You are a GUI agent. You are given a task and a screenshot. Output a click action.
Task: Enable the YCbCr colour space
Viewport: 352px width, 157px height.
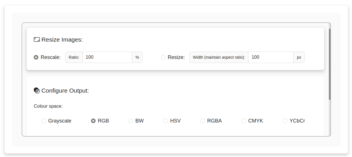coord(285,121)
